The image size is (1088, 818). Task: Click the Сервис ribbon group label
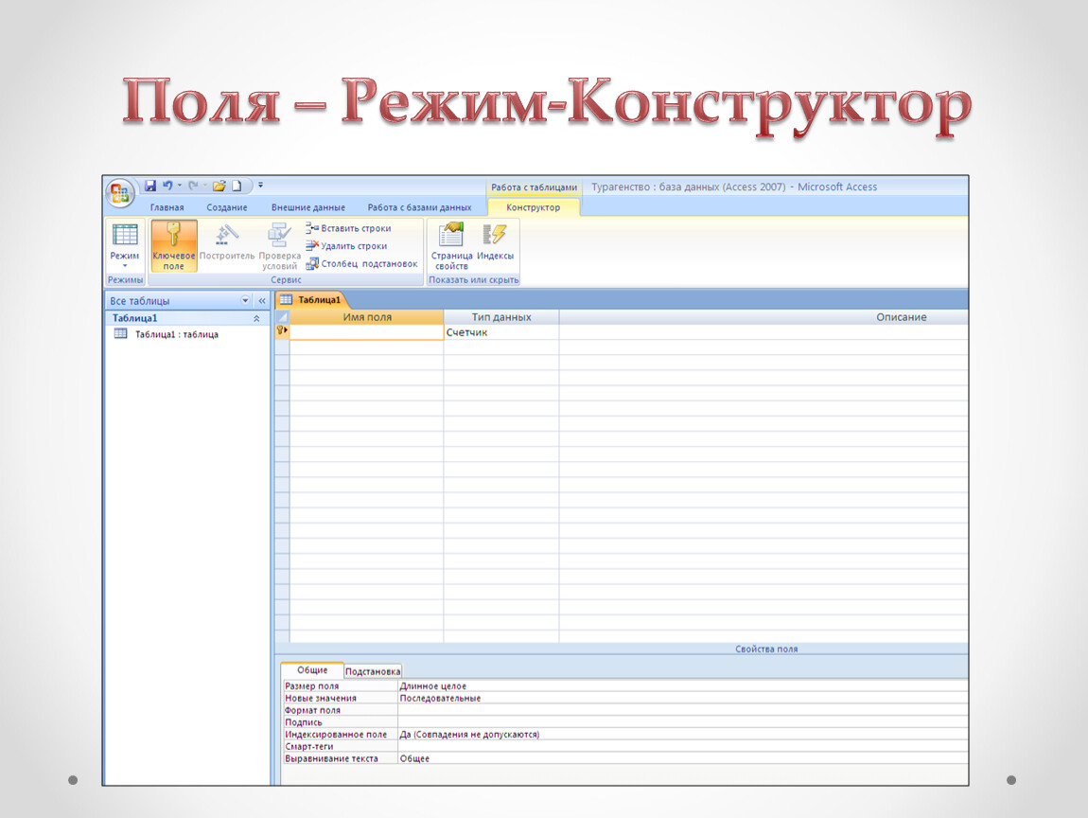(x=286, y=280)
